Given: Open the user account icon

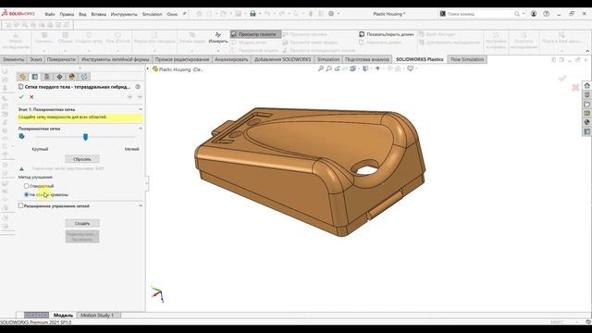Looking at the screenshot, I should pyautogui.click(x=534, y=14).
